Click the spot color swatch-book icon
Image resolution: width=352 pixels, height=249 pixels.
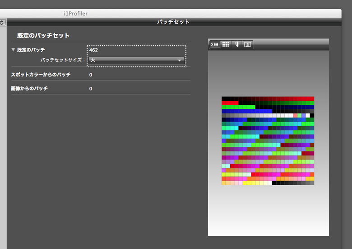pos(237,44)
